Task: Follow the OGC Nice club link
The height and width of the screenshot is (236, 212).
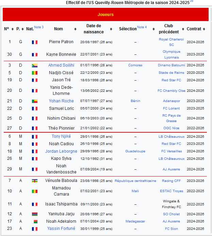Action: [172, 128]
